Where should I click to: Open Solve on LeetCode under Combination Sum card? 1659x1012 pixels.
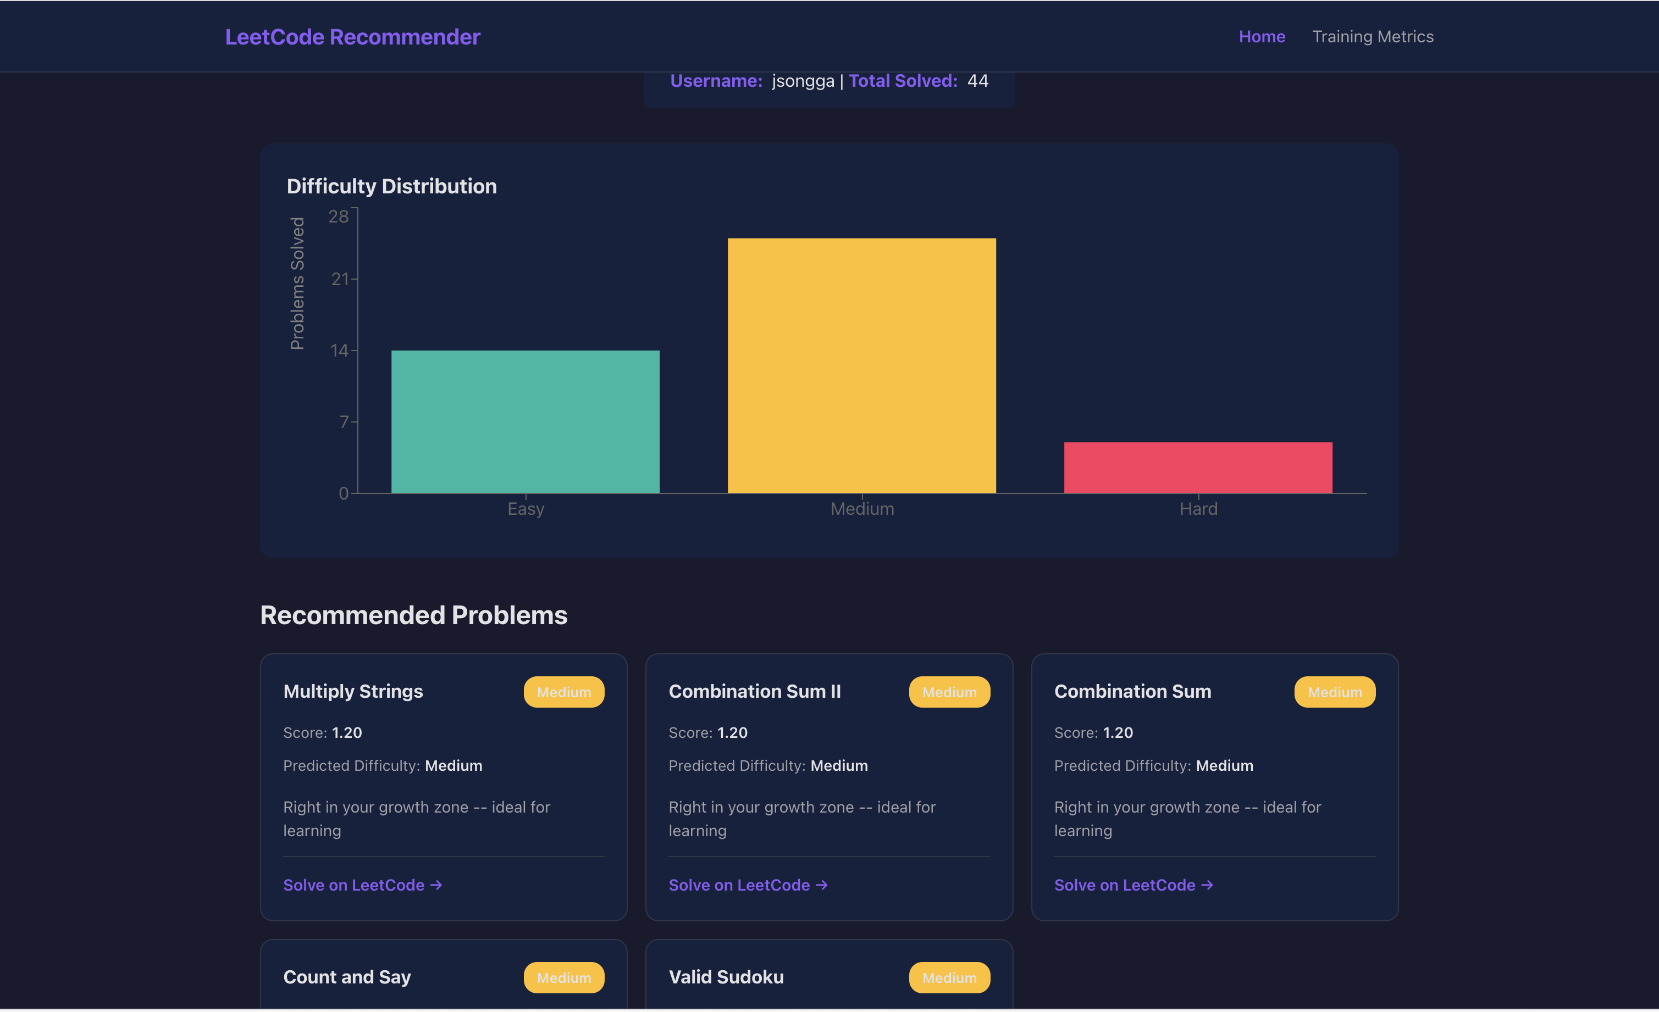pyautogui.click(x=1133, y=885)
